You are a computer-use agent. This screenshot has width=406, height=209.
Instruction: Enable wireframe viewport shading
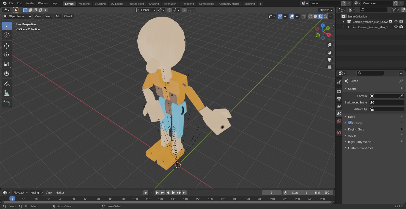(x=310, y=16)
